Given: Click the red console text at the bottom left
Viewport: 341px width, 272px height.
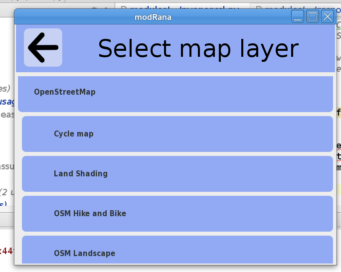Looking at the screenshot, I should point(6,251).
